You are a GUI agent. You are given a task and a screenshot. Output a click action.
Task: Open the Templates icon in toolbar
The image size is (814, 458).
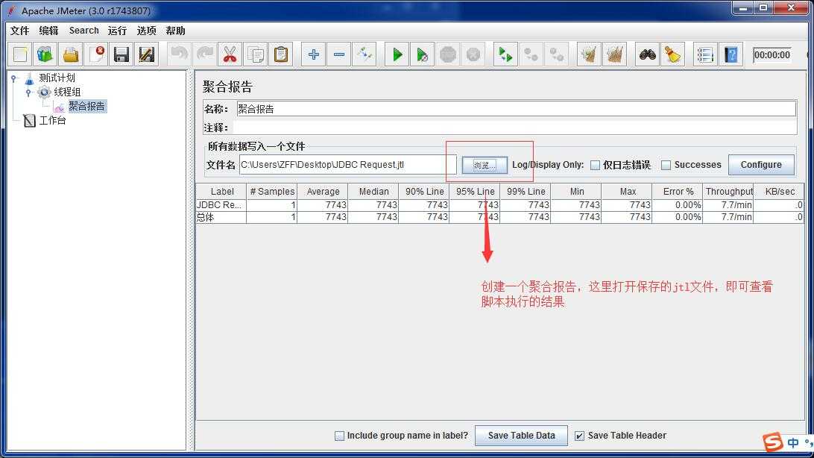[45, 54]
